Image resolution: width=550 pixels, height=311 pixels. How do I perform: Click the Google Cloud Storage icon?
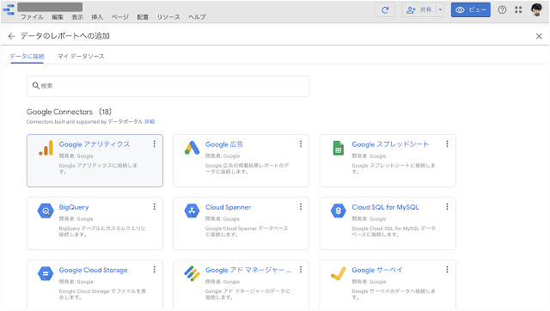(x=46, y=273)
